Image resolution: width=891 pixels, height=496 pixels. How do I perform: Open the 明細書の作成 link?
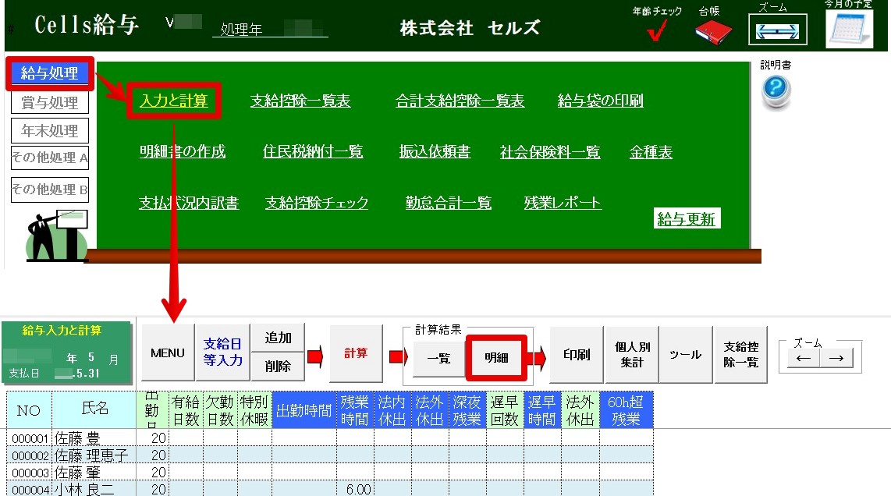pos(183,152)
